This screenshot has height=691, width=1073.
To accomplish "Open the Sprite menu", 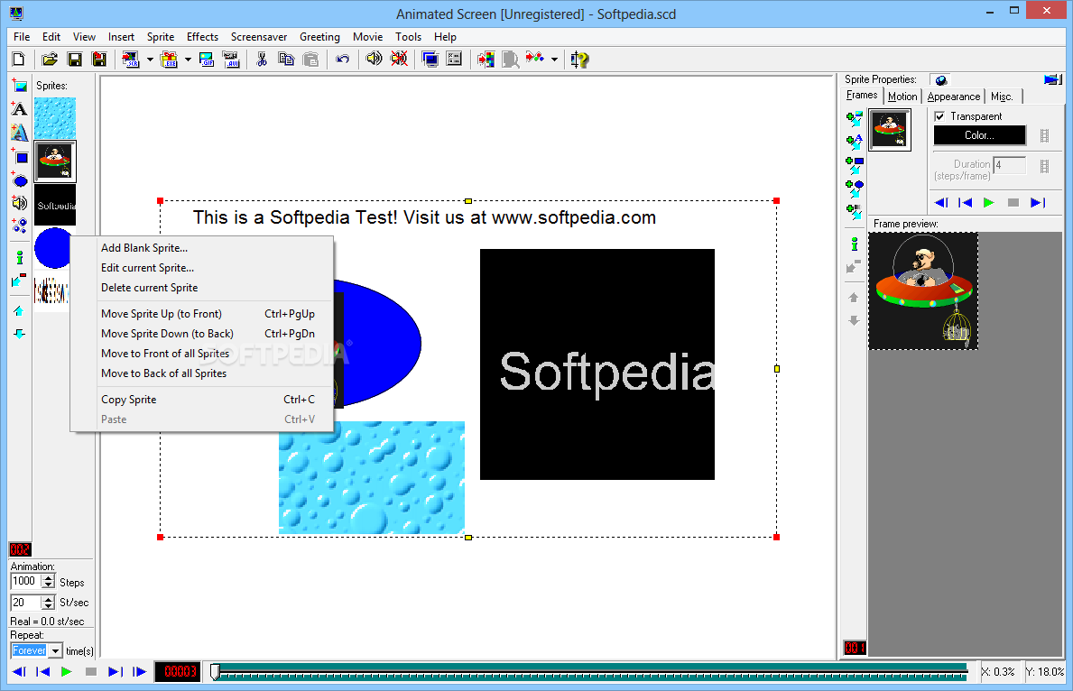I will (x=160, y=37).
